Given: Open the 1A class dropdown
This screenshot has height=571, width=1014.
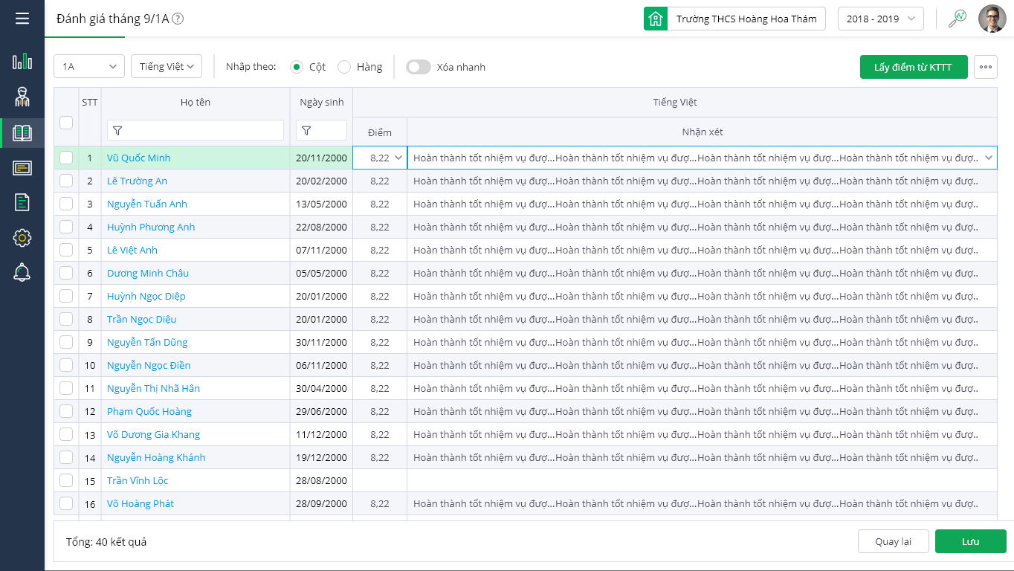Looking at the screenshot, I should coord(89,67).
